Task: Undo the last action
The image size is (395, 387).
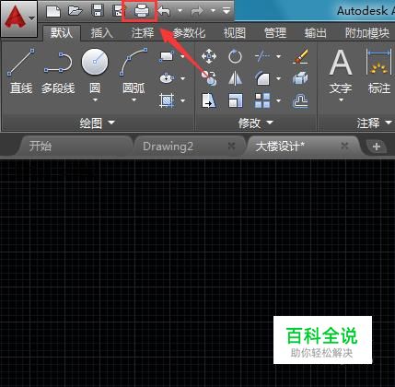Action: point(165,12)
